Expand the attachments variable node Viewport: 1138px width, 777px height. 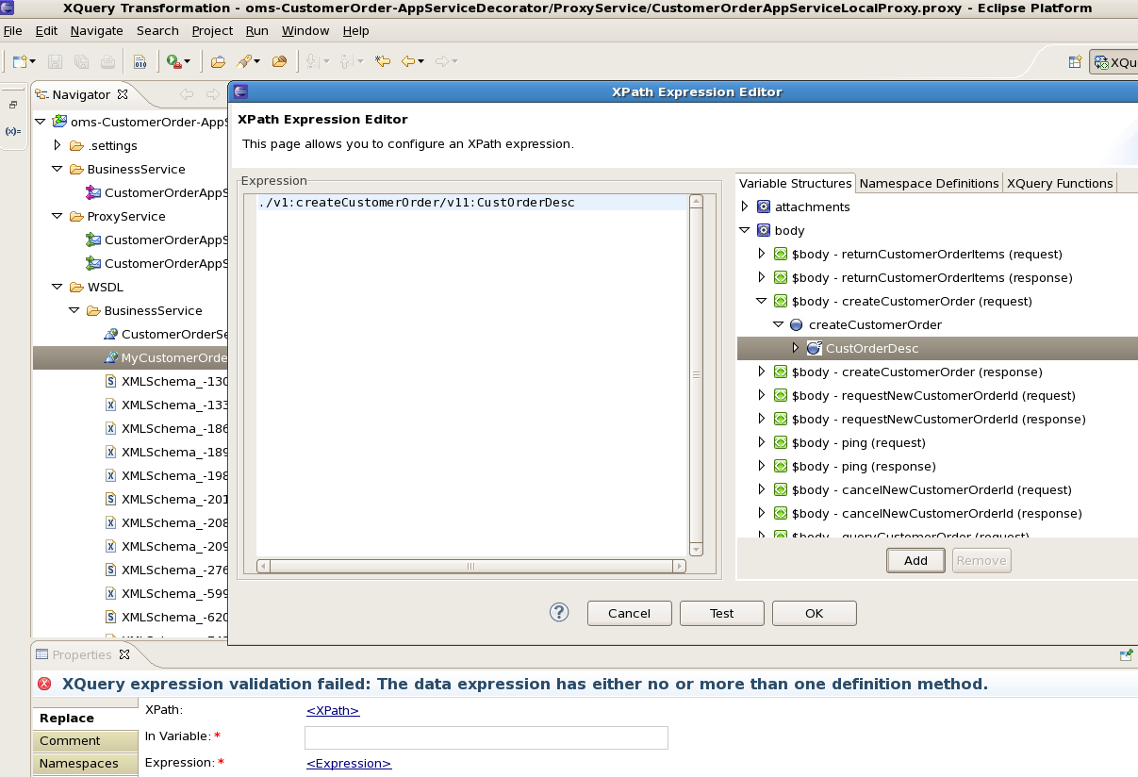(x=744, y=207)
